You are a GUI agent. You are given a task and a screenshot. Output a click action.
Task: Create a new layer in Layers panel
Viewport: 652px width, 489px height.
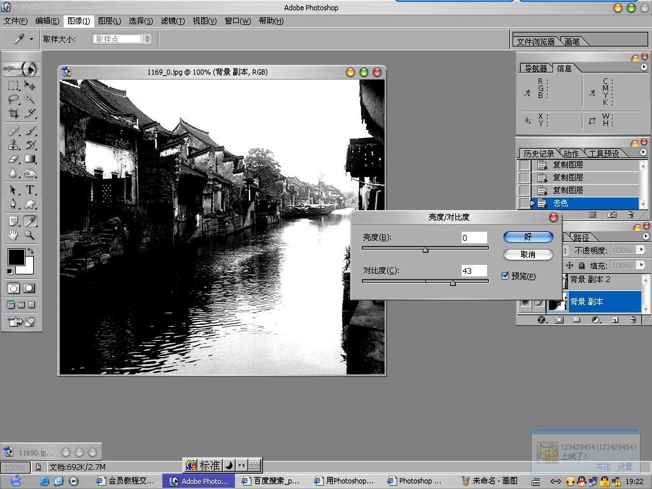click(615, 320)
